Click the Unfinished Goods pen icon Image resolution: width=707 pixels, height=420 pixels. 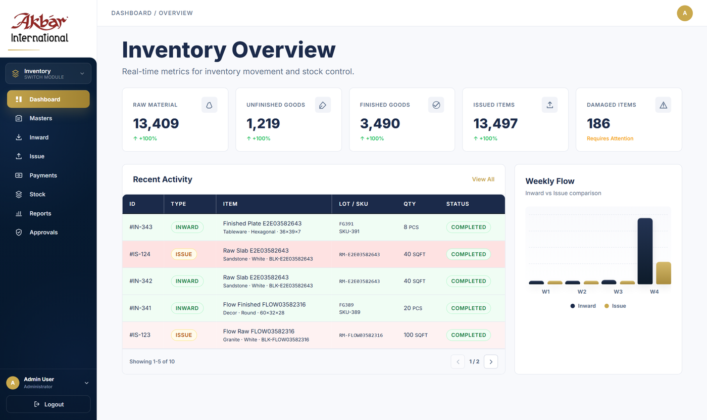[x=323, y=105]
